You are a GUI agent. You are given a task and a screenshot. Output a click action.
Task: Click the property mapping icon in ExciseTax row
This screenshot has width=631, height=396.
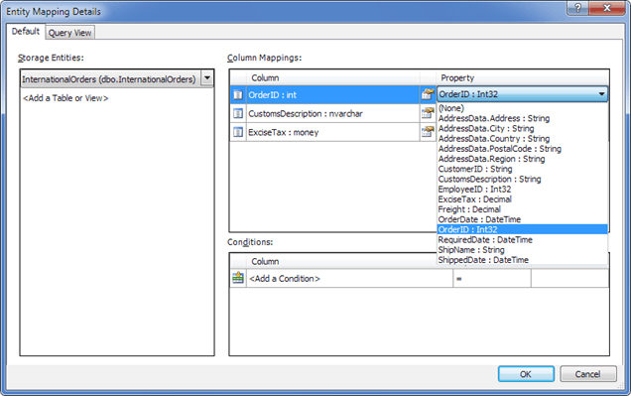428,132
